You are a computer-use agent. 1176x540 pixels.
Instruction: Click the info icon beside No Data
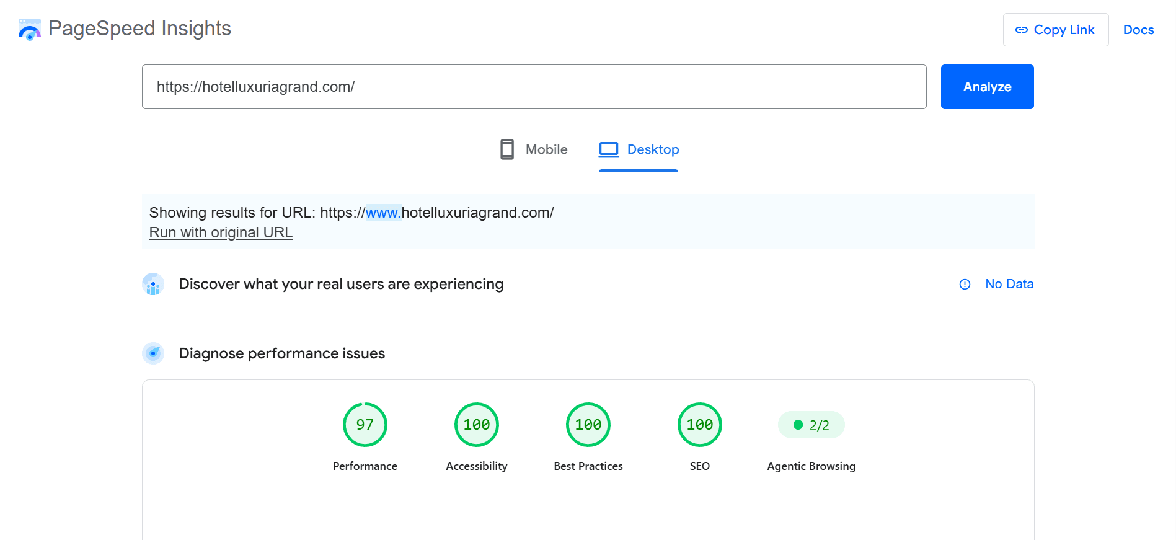click(x=965, y=284)
